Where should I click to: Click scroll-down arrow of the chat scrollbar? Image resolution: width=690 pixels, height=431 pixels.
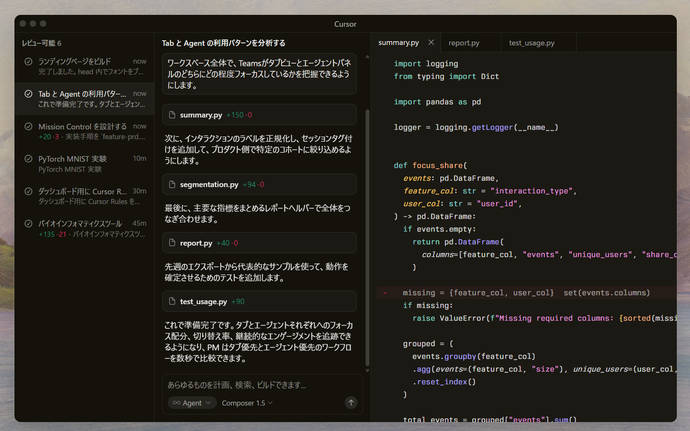tap(367, 371)
